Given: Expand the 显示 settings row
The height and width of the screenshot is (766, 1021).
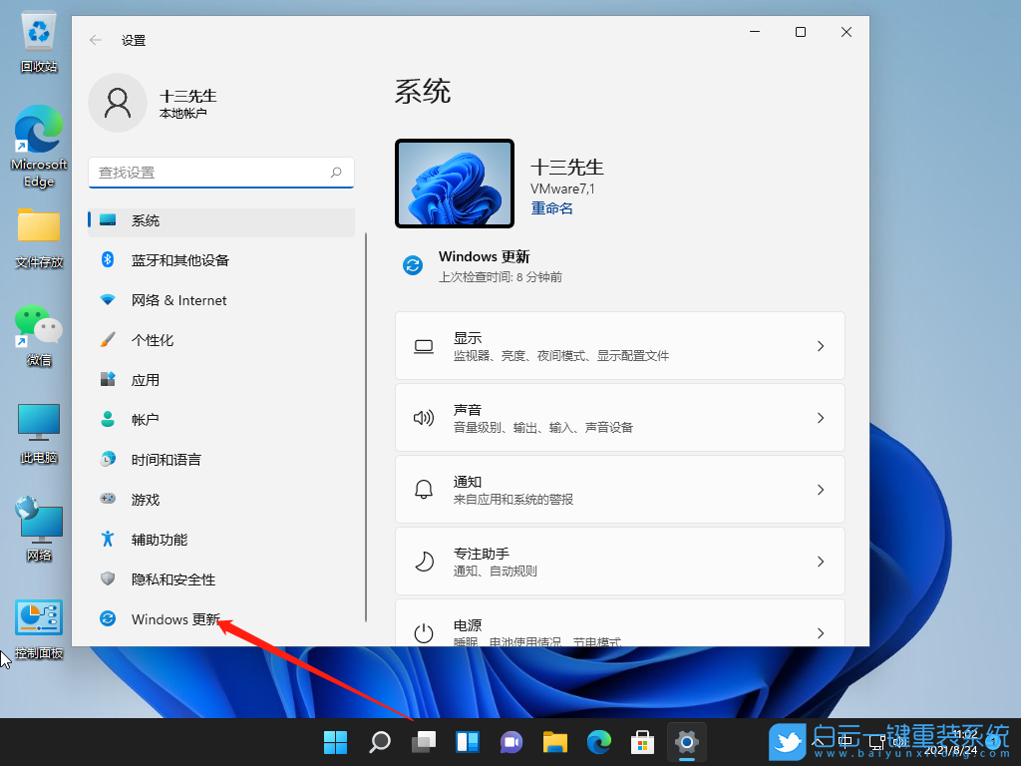Looking at the screenshot, I should [619, 345].
